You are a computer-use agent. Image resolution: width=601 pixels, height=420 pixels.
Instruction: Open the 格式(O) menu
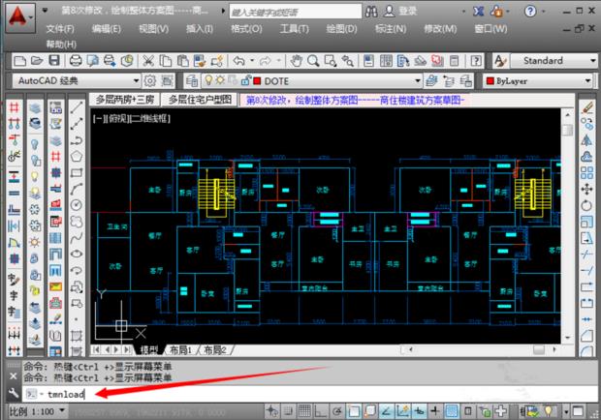pyautogui.click(x=246, y=29)
